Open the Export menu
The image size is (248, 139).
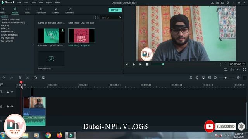coord(49,3)
